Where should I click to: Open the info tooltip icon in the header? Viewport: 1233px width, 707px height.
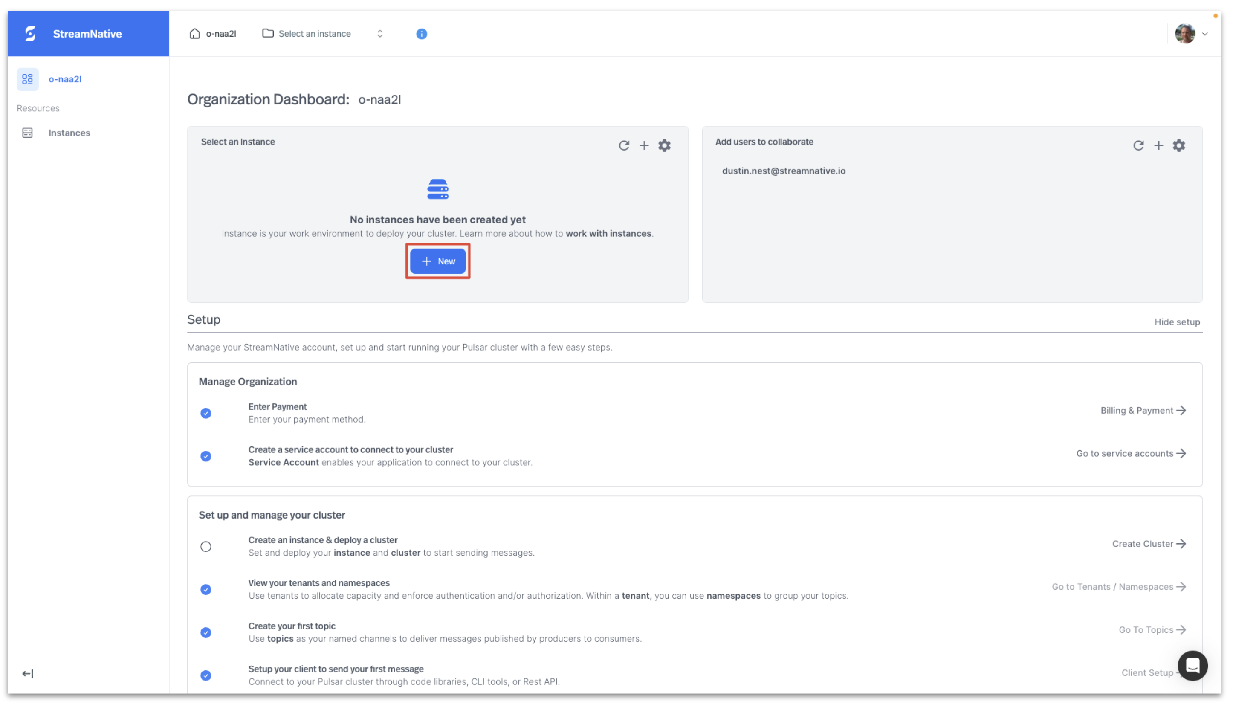420,34
